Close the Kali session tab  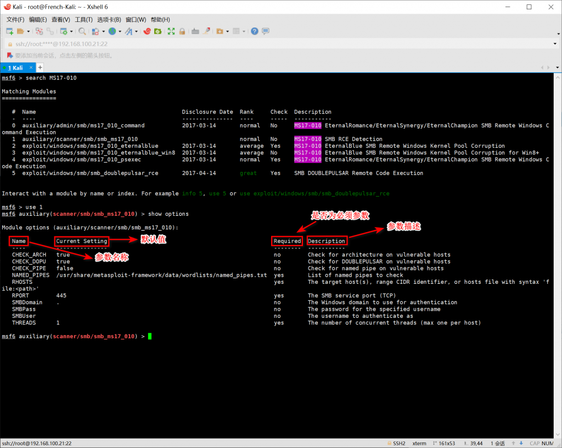[31, 68]
